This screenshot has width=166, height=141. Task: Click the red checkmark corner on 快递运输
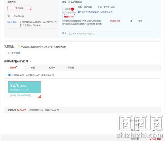tap(30, 9)
